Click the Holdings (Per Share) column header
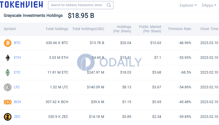The height and width of the screenshot is (125, 219). (x=122, y=29)
